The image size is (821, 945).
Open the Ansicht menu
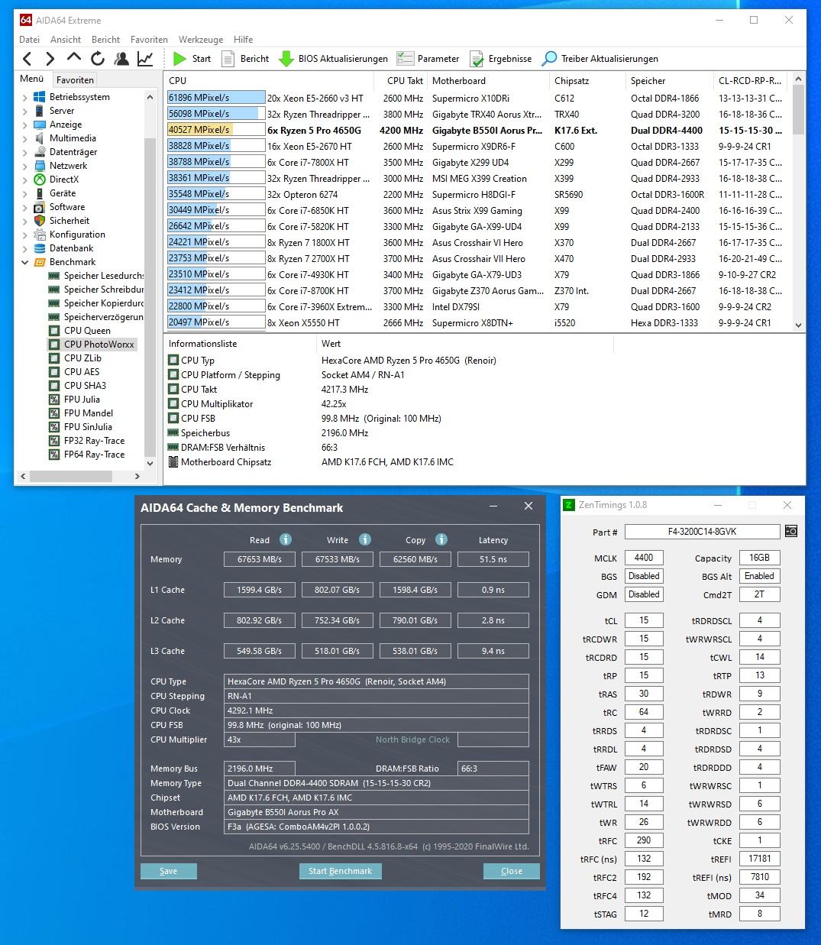click(x=66, y=39)
